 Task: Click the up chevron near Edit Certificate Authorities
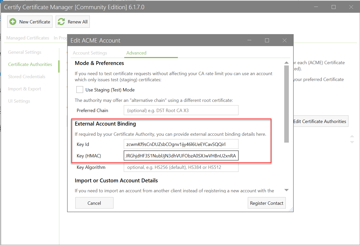(x=352, y=137)
